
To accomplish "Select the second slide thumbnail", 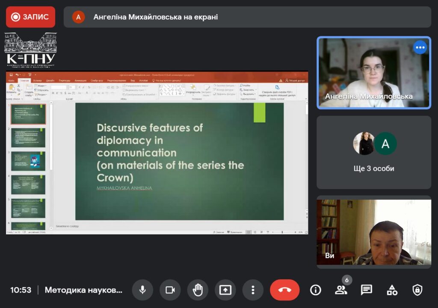I will click(28, 138).
